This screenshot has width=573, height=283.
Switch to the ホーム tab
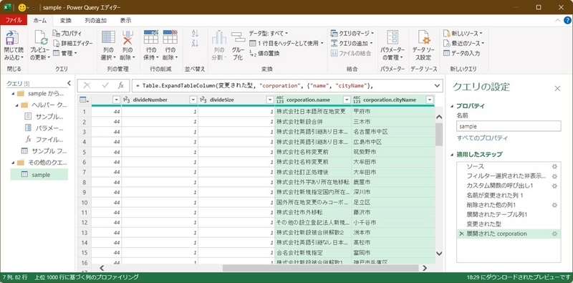[40, 21]
